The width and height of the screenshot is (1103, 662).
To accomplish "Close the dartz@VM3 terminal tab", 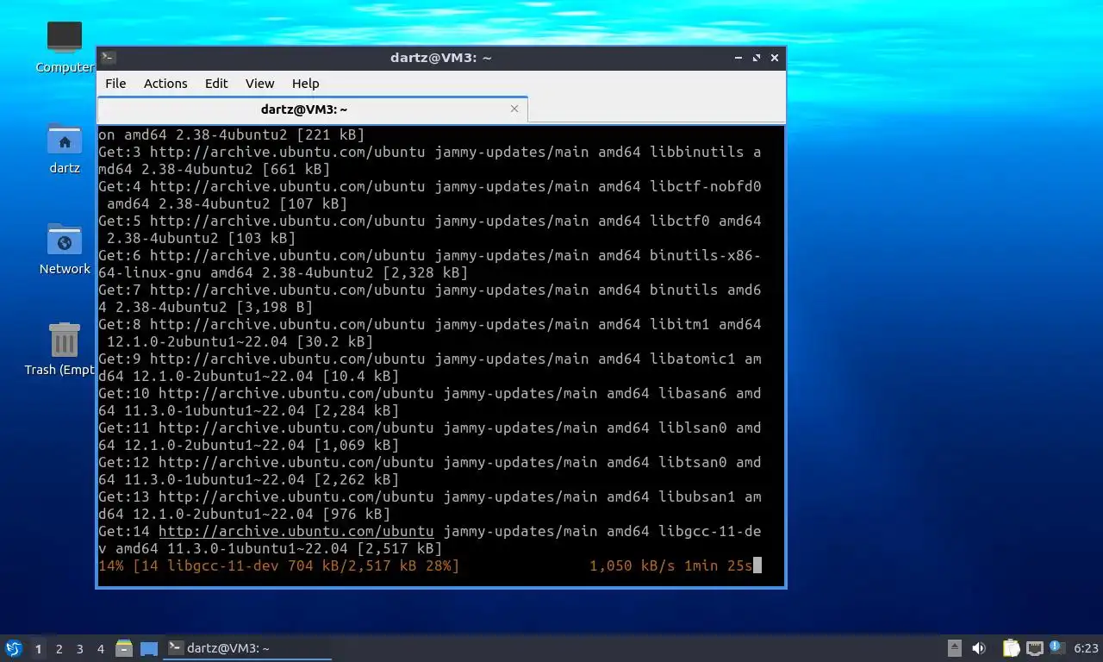I will pyautogui.click(x=514, y=109).
